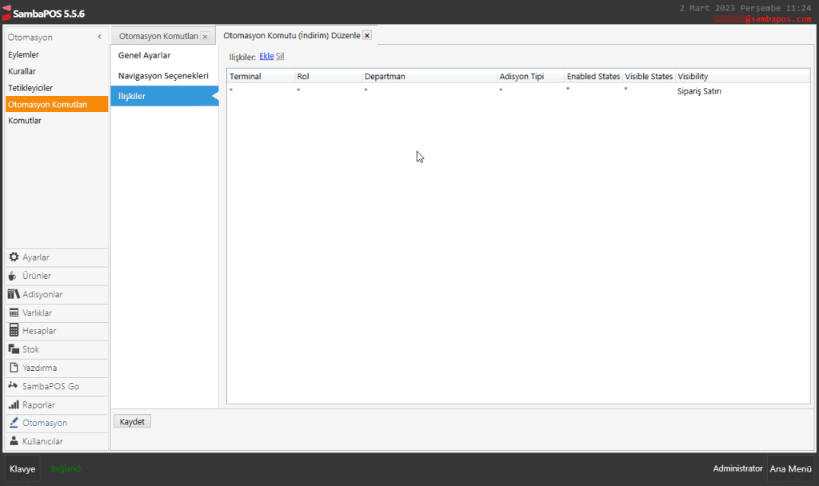This screenshot has width=819, height=486.
Task: Select the Visibility cell Sipariş Satırı
Action: point(700,91)
